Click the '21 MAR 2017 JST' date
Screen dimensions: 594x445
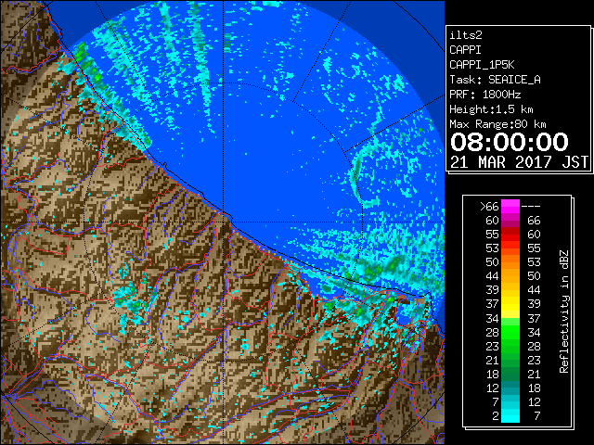click(520, 162)
